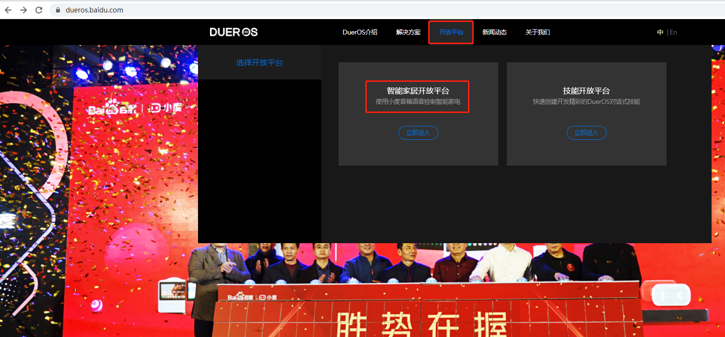Reload the page with refresh icon

pos(39,10)
